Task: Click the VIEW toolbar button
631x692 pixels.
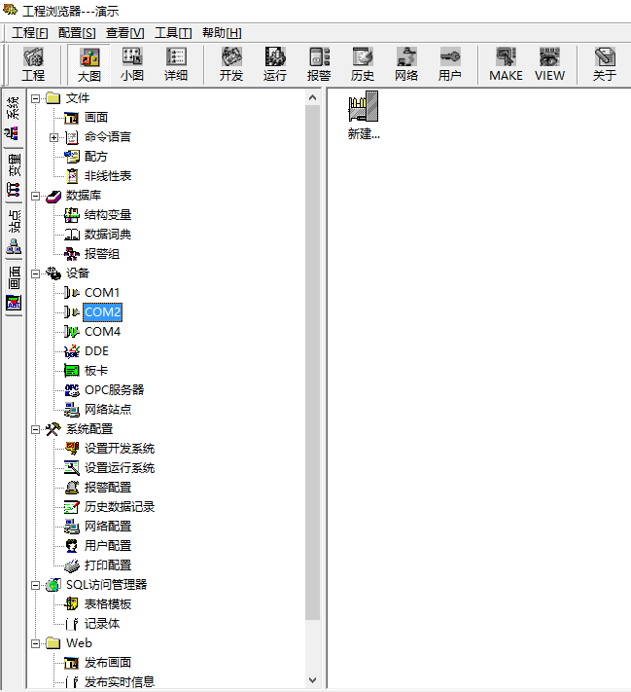Action: click(549, 64)
